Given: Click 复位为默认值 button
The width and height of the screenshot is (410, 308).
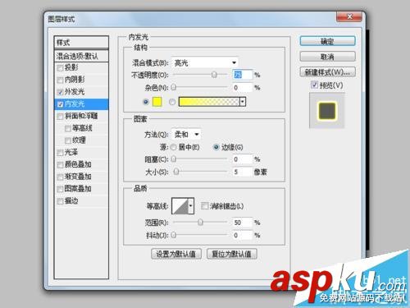Looking at the screenshot, I should pyautogui.click(x=231, y=254).
